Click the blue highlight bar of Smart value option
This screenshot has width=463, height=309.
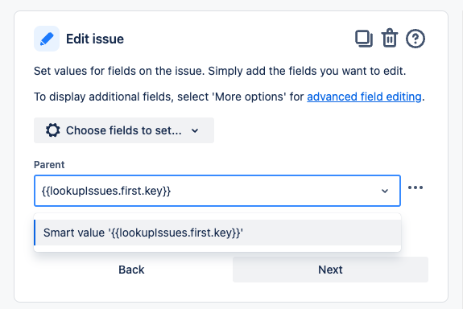[x=35, y=233]
